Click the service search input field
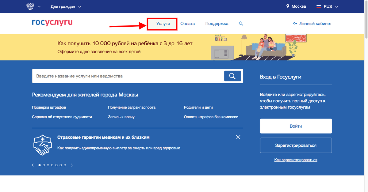Screen dimensions: 368x192 pyautogui.click(x=123, y=76)
